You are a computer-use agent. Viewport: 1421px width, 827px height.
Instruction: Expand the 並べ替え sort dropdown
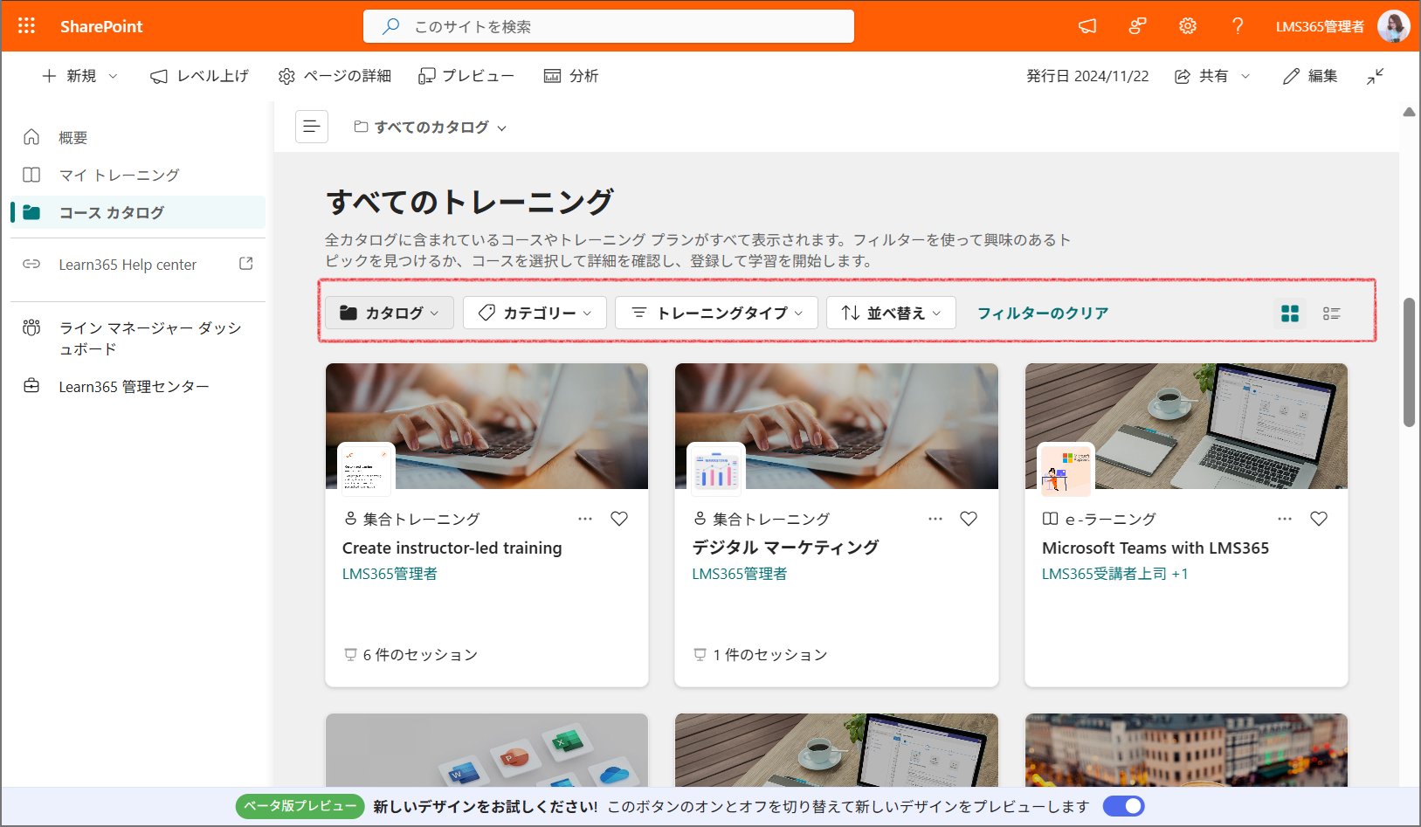(891, 313)
